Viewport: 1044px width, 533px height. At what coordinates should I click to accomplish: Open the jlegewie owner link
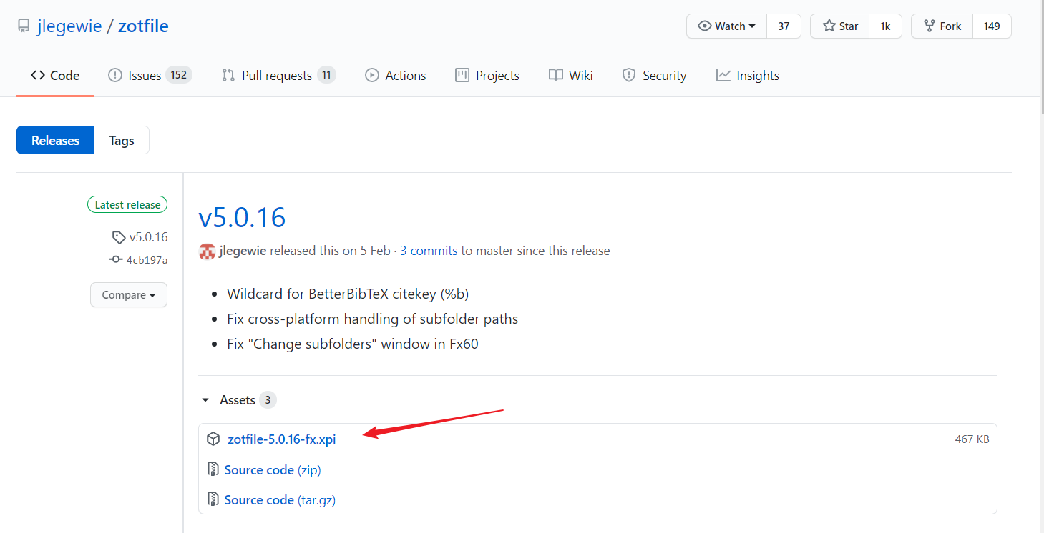(x=69, y=26)
